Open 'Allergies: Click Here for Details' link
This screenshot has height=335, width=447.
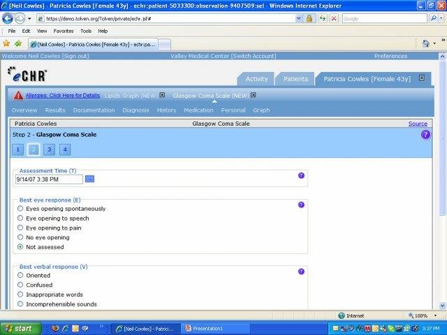pos(63,95)
